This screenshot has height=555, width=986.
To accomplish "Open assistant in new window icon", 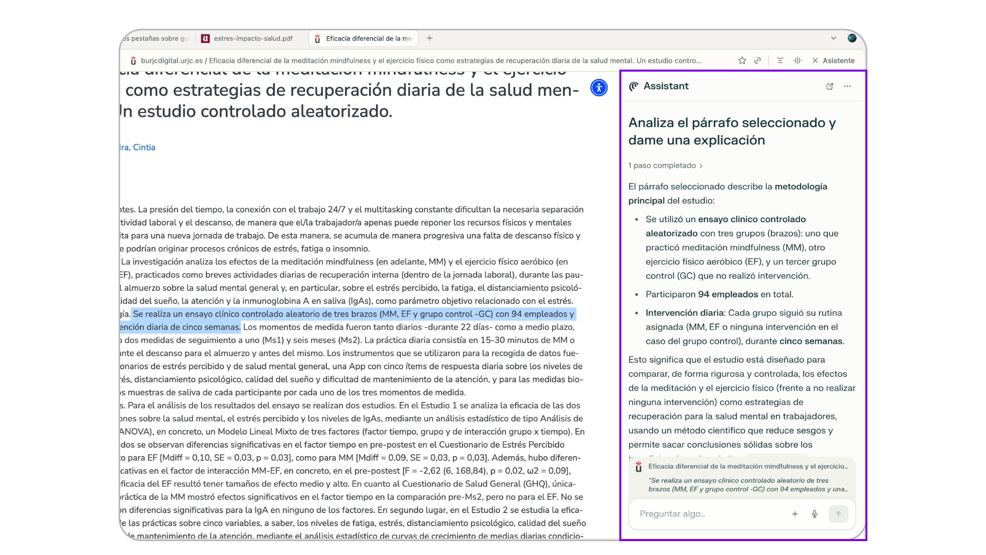I will tap(830, 86).
